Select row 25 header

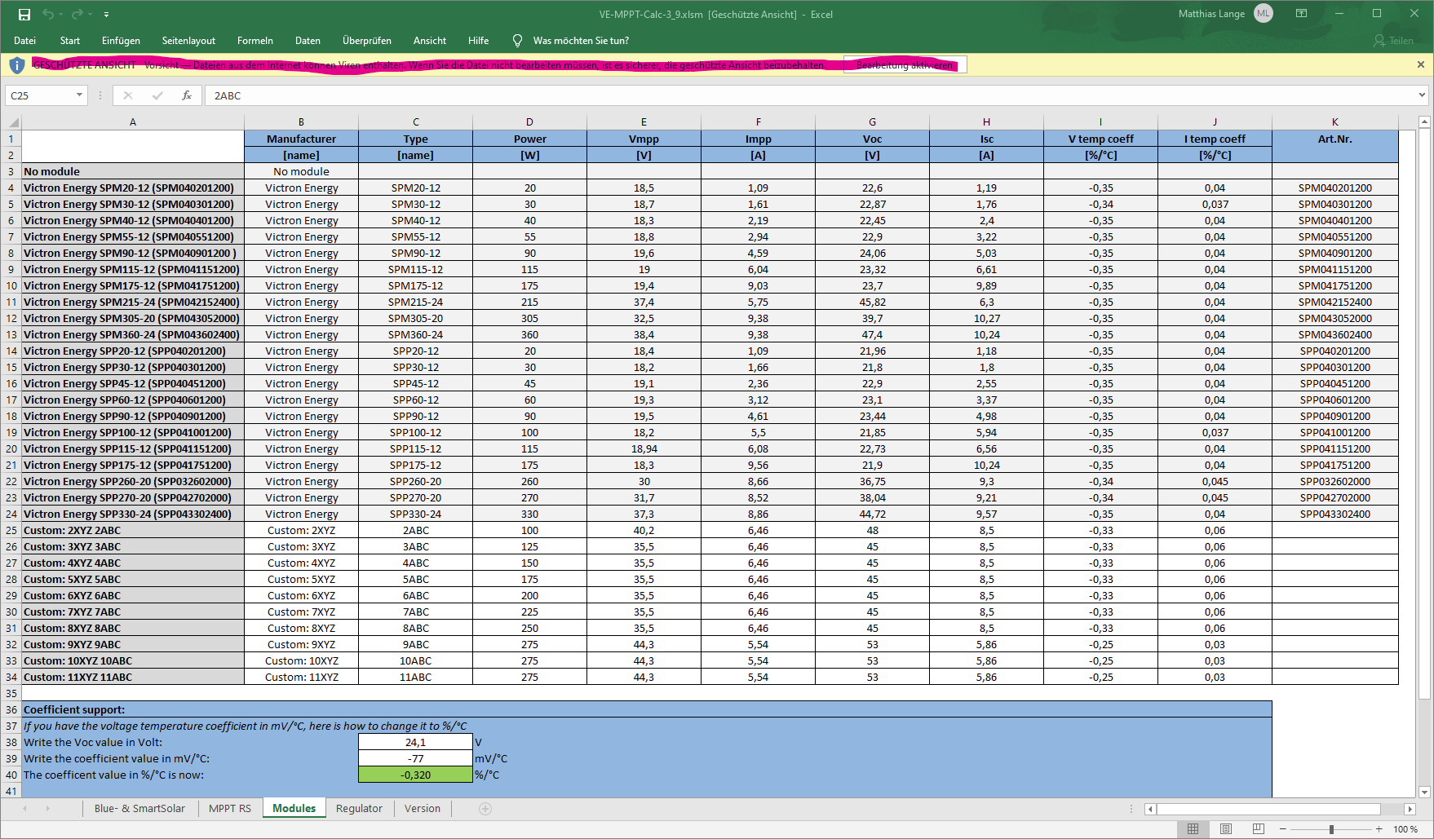click(11, 530)
